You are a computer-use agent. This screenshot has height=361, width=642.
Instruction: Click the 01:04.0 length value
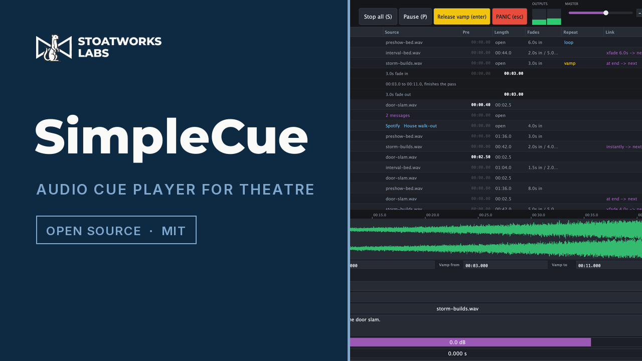(x=503, y=167)
